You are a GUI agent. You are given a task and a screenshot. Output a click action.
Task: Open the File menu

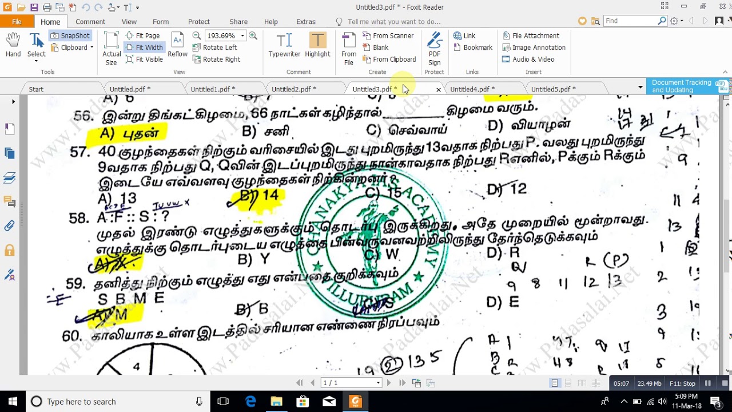17,22
